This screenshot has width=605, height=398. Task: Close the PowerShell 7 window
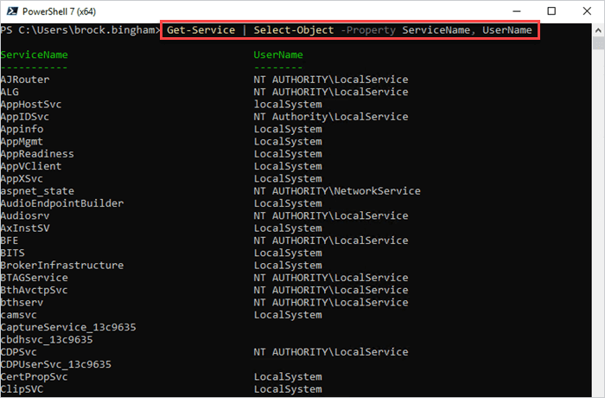pyautogui.click(x=587, y=11)
